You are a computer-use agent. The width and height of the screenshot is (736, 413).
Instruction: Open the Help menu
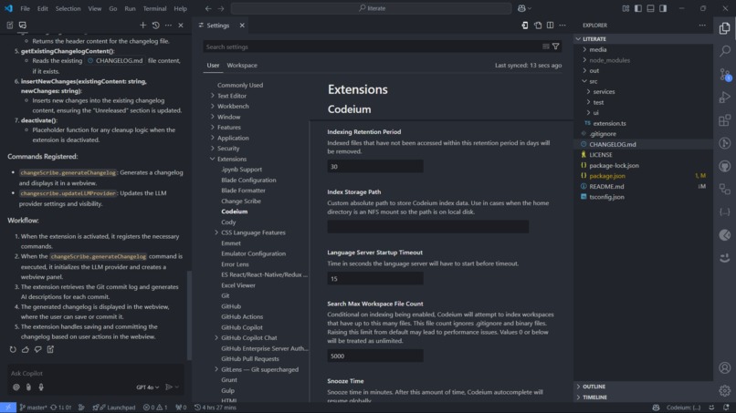pos(180,8)
